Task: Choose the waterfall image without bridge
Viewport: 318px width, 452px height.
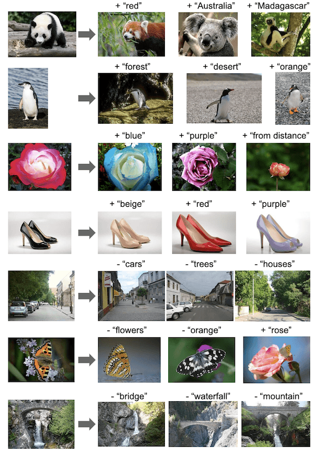Action: point(132,424)
